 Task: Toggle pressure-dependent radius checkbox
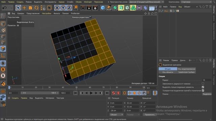(203, 84)
